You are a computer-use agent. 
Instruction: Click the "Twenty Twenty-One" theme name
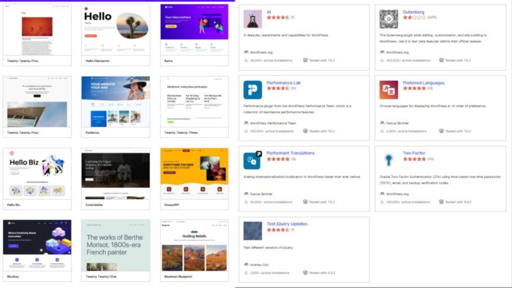pyautogui.click(x=101, y=276)
